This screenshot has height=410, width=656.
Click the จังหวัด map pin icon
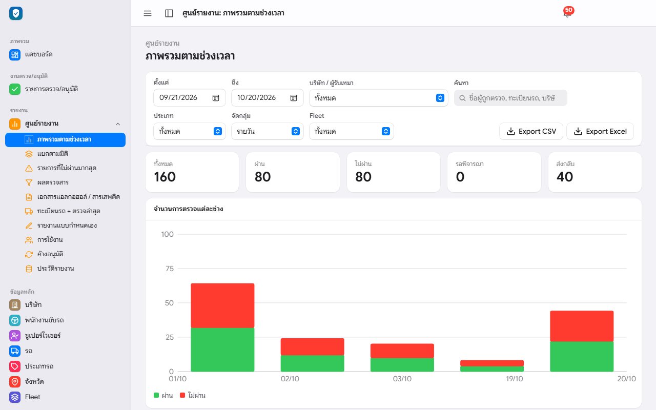click(x=15, y=382)
